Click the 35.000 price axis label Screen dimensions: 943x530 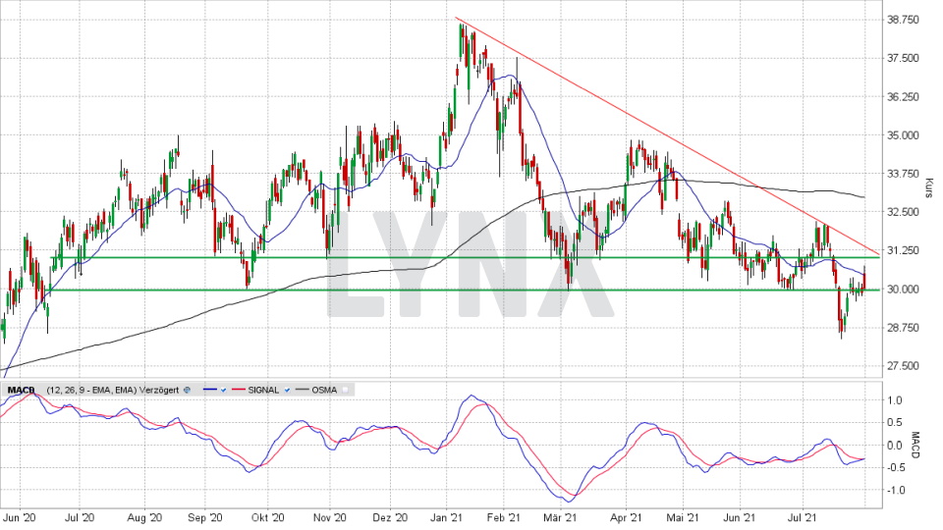click(903, 135)
